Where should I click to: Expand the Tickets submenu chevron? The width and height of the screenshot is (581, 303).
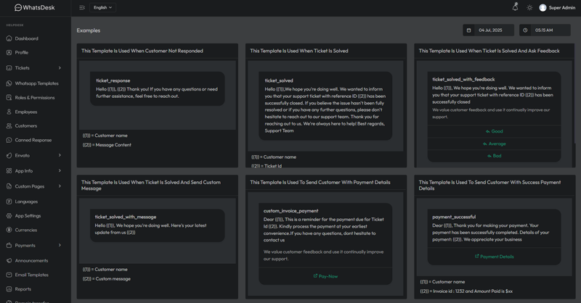click(x=60, y=68)
